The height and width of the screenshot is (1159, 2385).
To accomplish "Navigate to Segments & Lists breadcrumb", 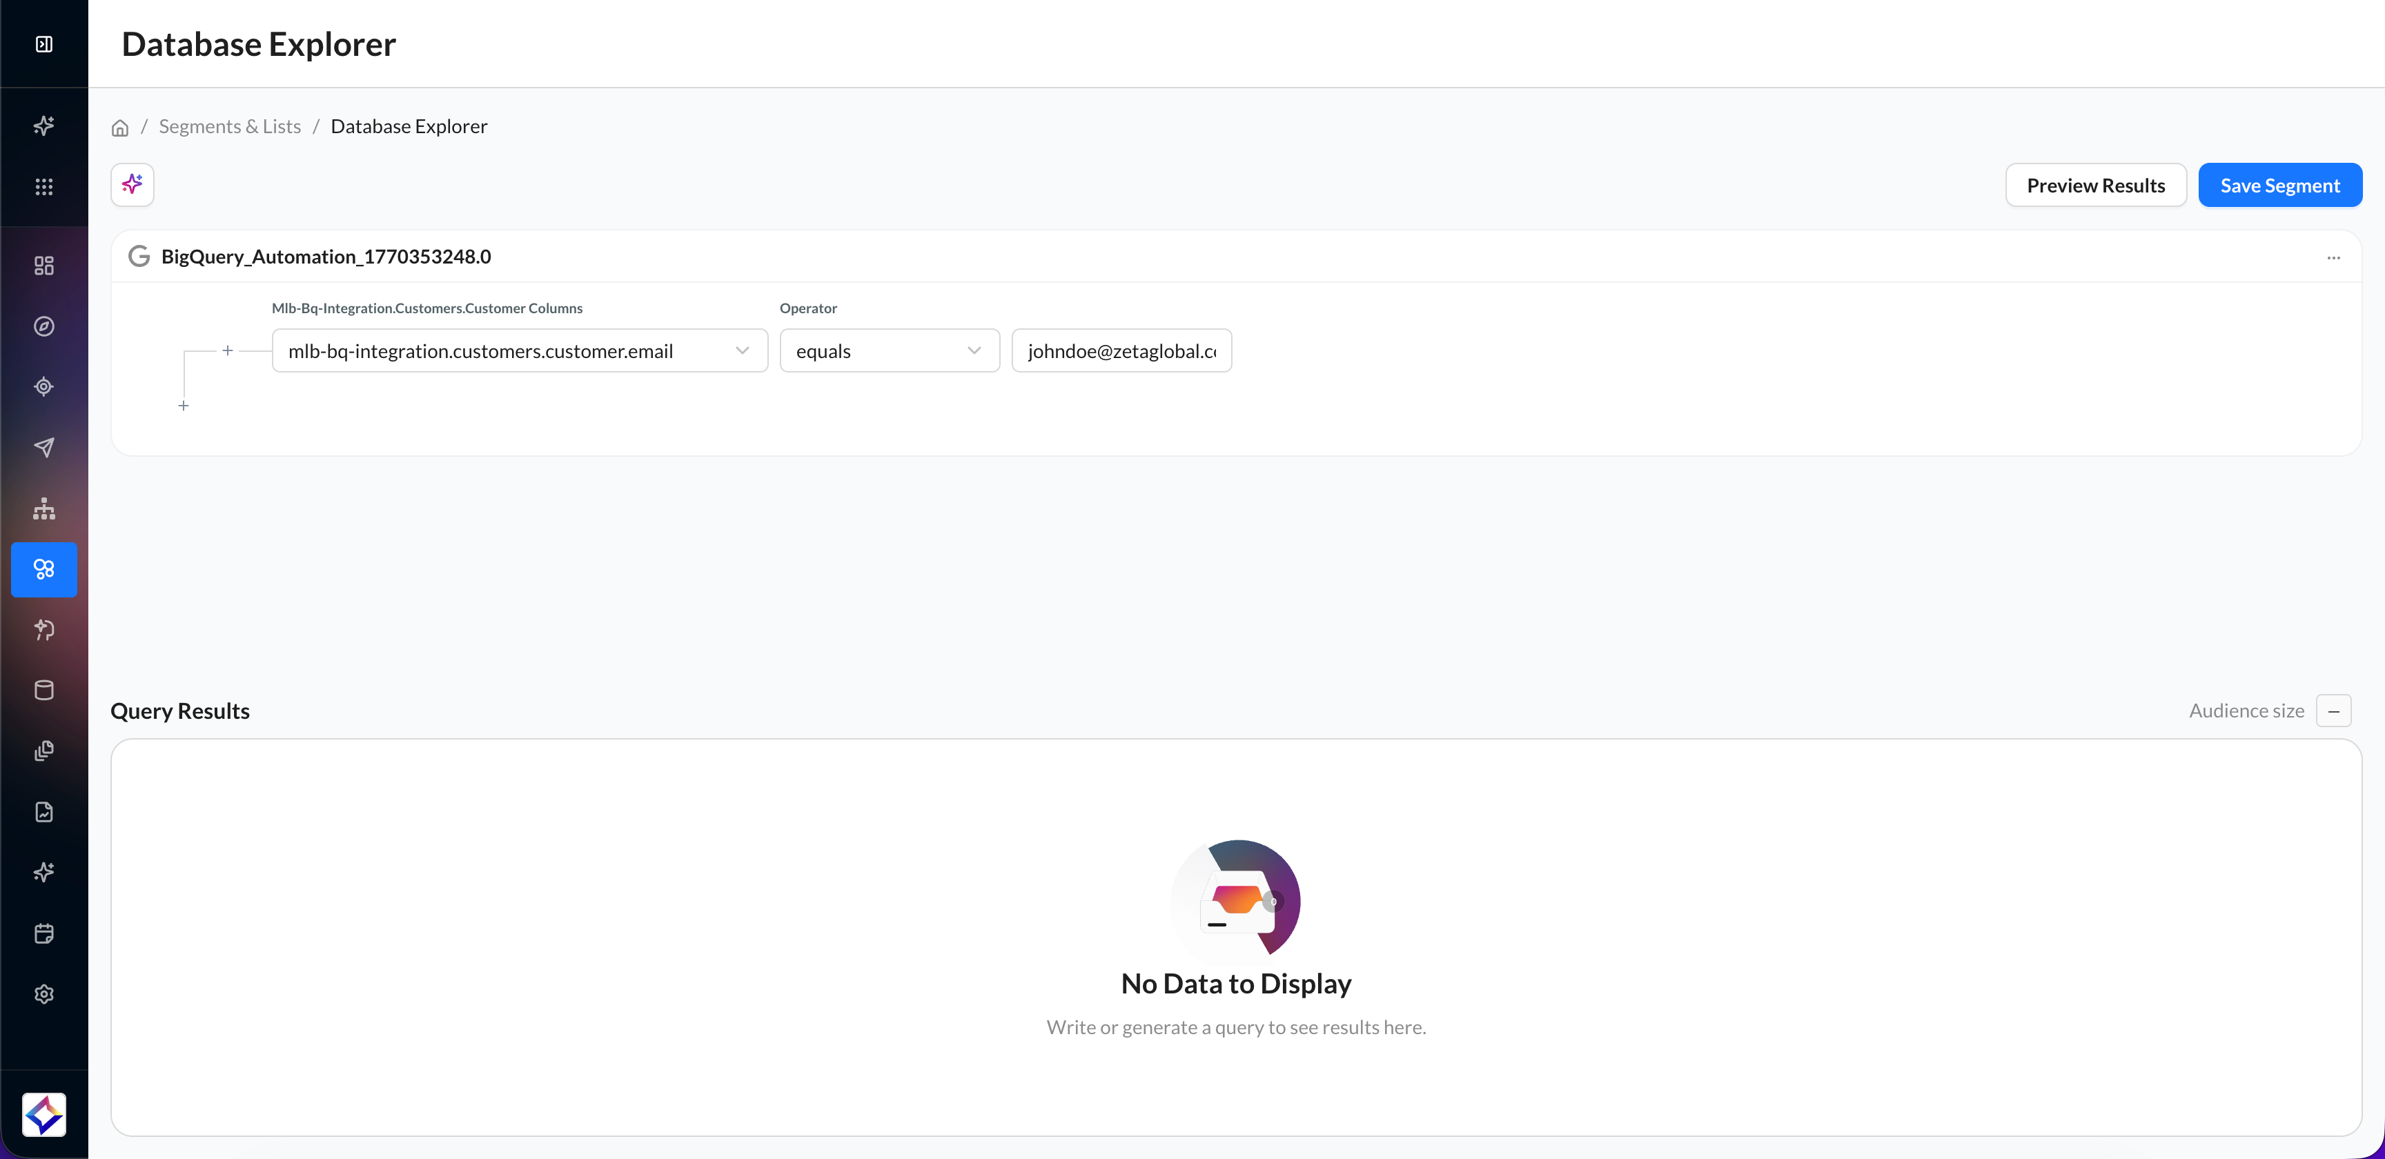I will [230, 126].
